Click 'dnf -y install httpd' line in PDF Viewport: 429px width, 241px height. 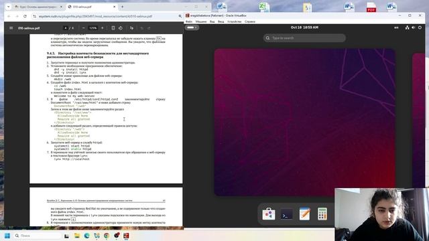pyautogui.click(x=71, y=70)
